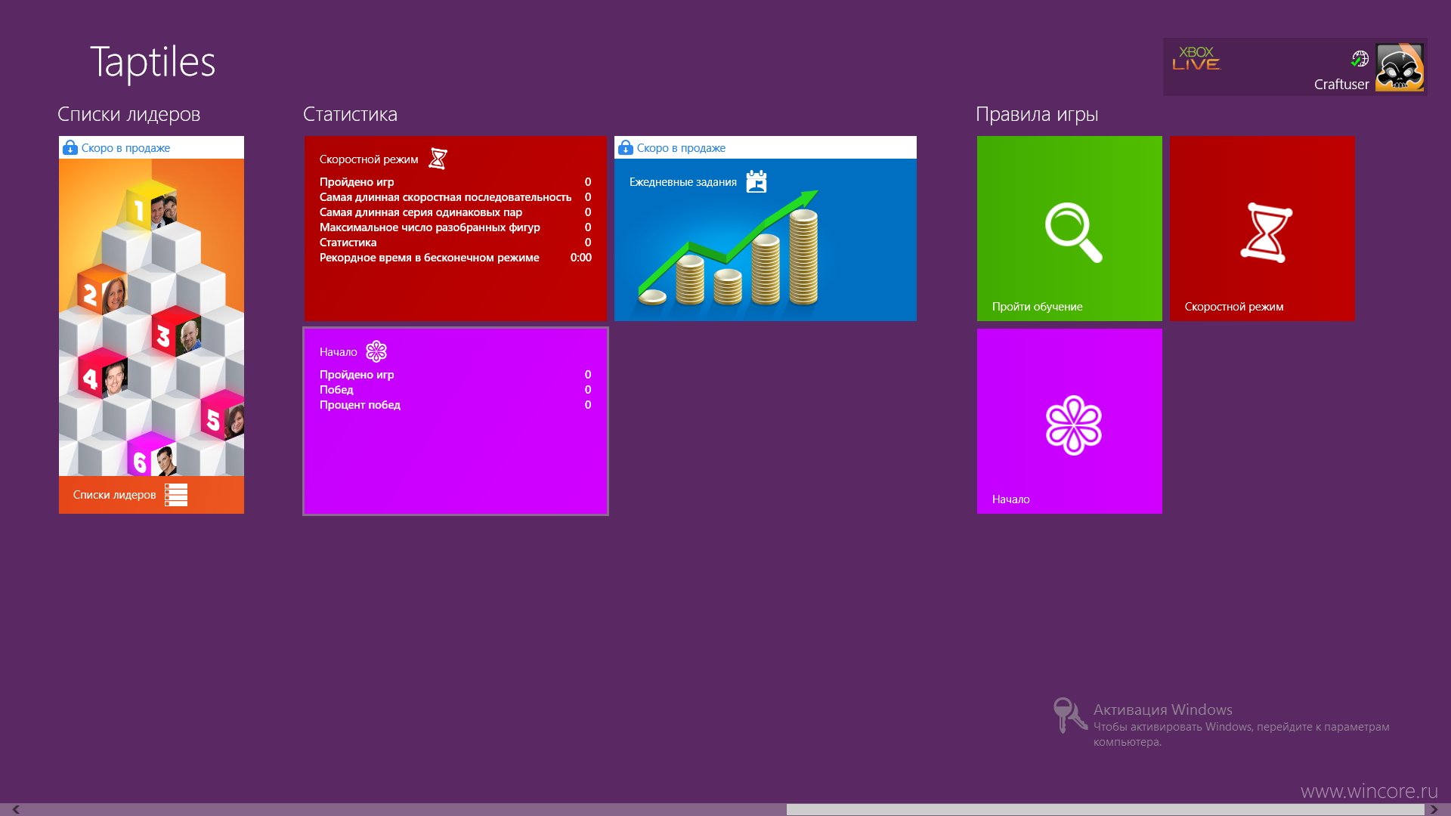The width and height of the screenshot is (1451, 816).
Task: Click the red number 3 cube on the leaderboard
Action: point(177,331)
